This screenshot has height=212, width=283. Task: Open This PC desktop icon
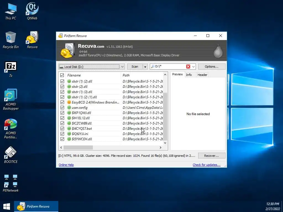(11, 11)
